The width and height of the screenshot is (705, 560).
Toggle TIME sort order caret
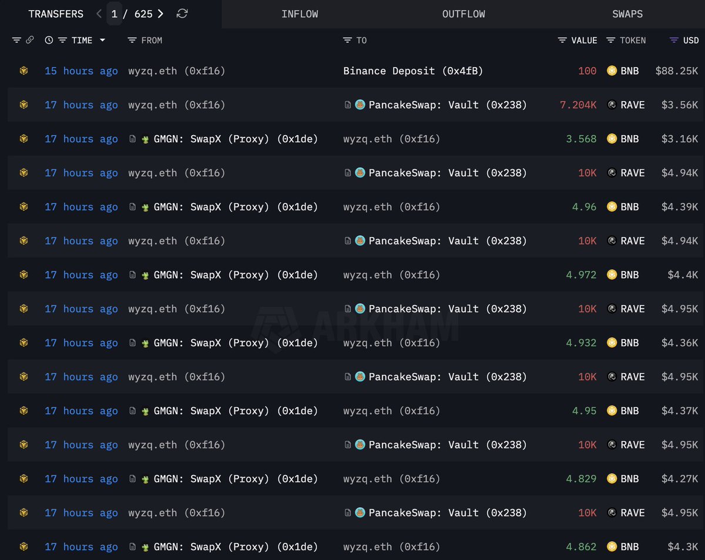[103, 40]
